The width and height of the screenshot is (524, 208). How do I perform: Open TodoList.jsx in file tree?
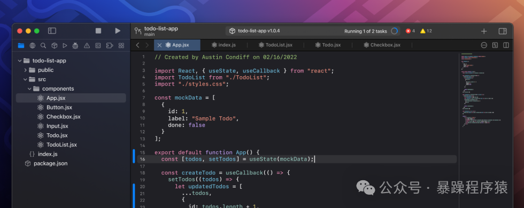61,145
